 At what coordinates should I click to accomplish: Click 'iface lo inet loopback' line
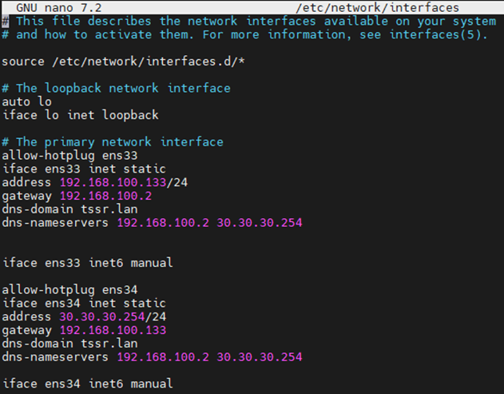(81, 115)
